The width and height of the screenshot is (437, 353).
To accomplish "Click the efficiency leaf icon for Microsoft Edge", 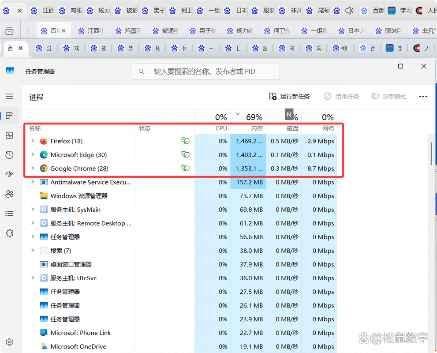I will click(185, 154).
